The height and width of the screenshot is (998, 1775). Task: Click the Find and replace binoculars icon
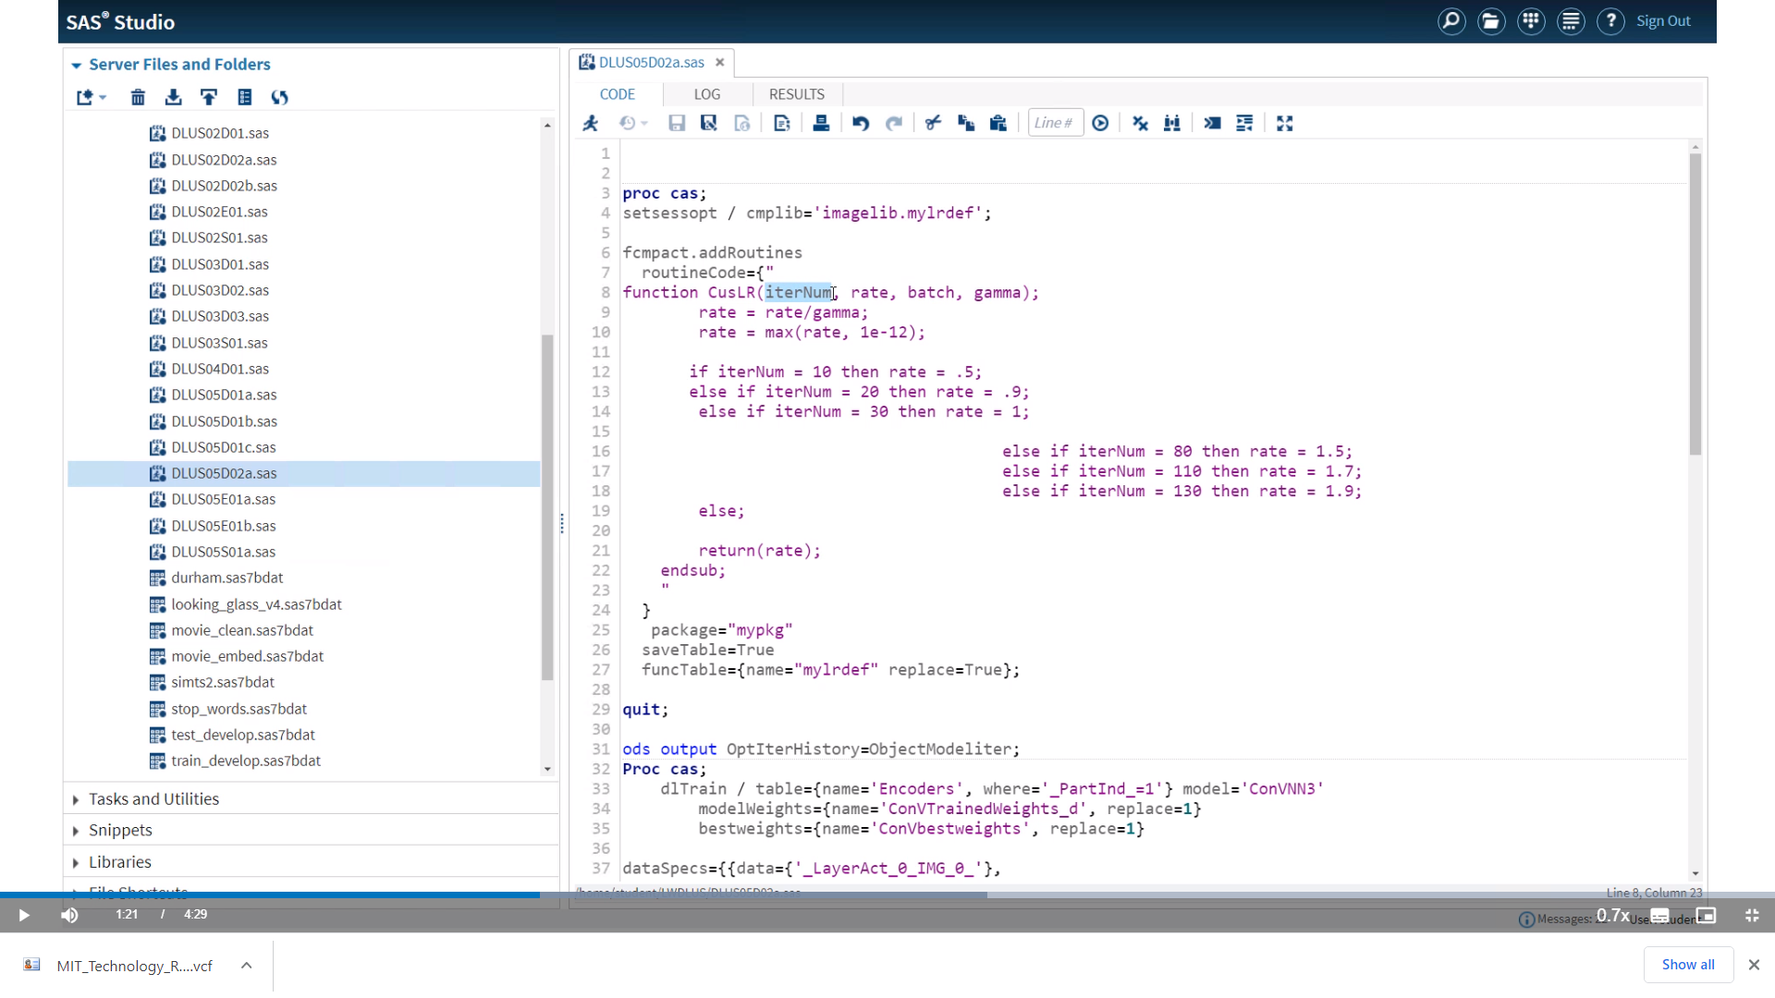[1172, 123]
